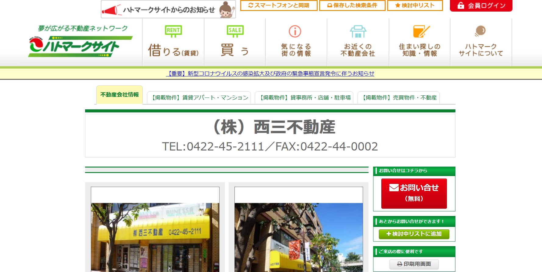Click スマートフォンと同期 button
This screenshot has width=542, height=272.
(x=279, y=5)
